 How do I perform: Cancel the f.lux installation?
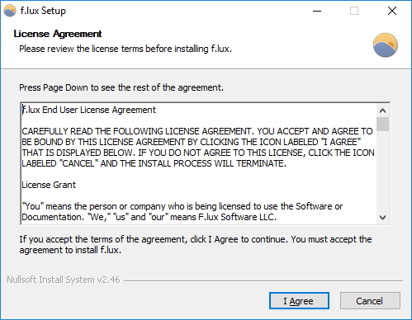pyautogui.click(x=370, y=301)
